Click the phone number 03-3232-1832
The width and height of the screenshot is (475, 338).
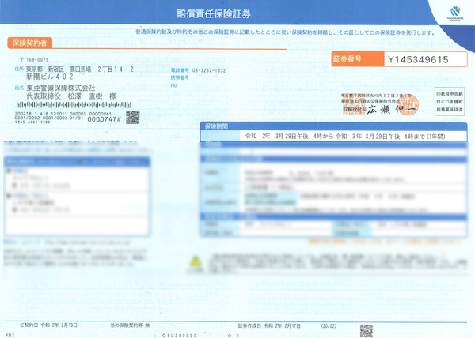[x=209, y=70]
